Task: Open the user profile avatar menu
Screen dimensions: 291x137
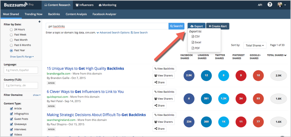Action: 282,5
